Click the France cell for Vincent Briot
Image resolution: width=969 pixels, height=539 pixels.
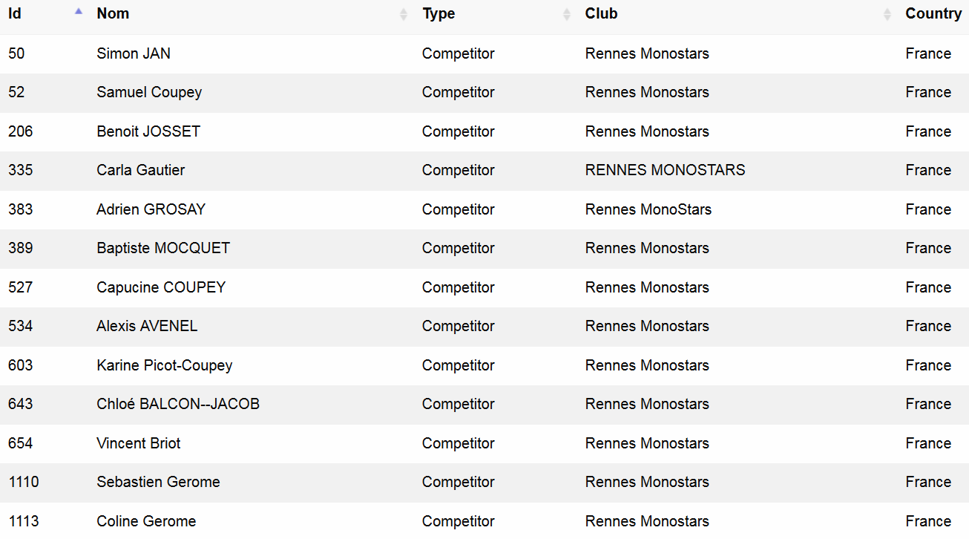tap(928, 443)
